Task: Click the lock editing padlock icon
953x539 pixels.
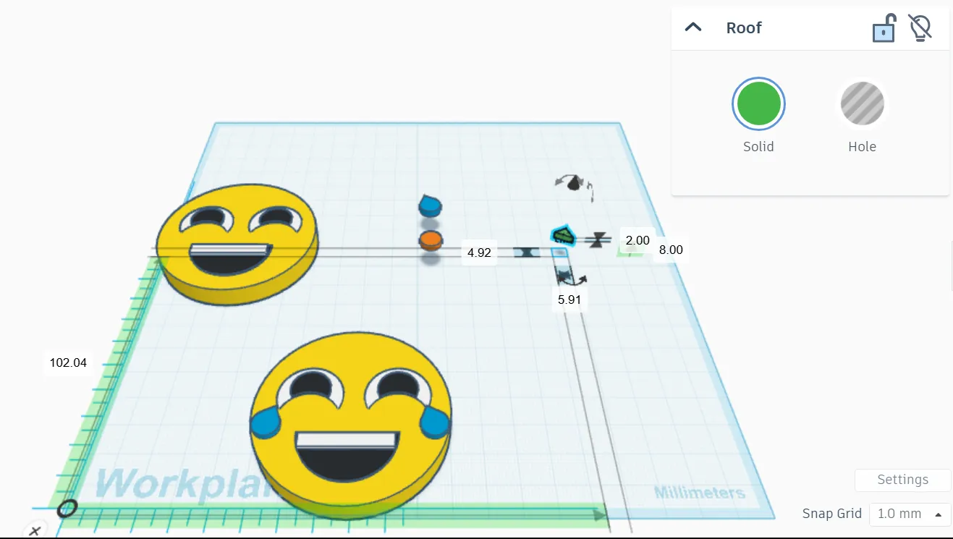Action: 884,28
